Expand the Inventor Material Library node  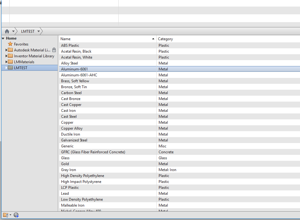pyautogui.click(x=6, y=56)
